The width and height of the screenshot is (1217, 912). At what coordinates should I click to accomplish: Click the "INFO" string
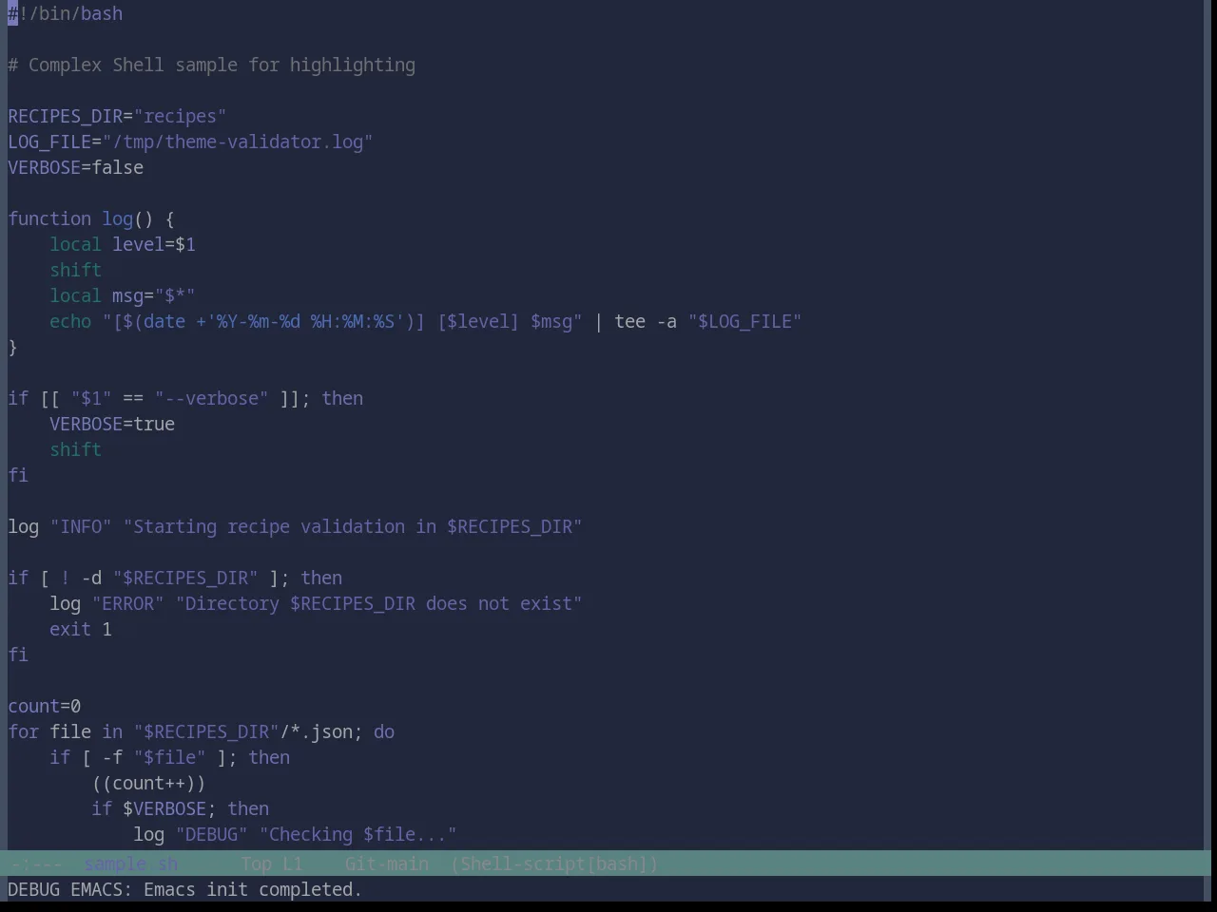point(81,527)
